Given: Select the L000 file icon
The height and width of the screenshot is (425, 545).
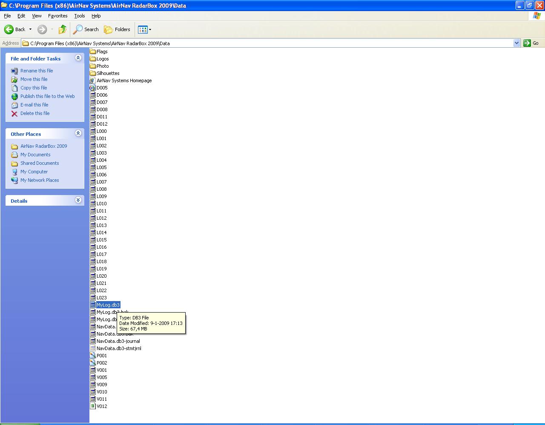Looking at the screenshot, I should tap(93, 131).
